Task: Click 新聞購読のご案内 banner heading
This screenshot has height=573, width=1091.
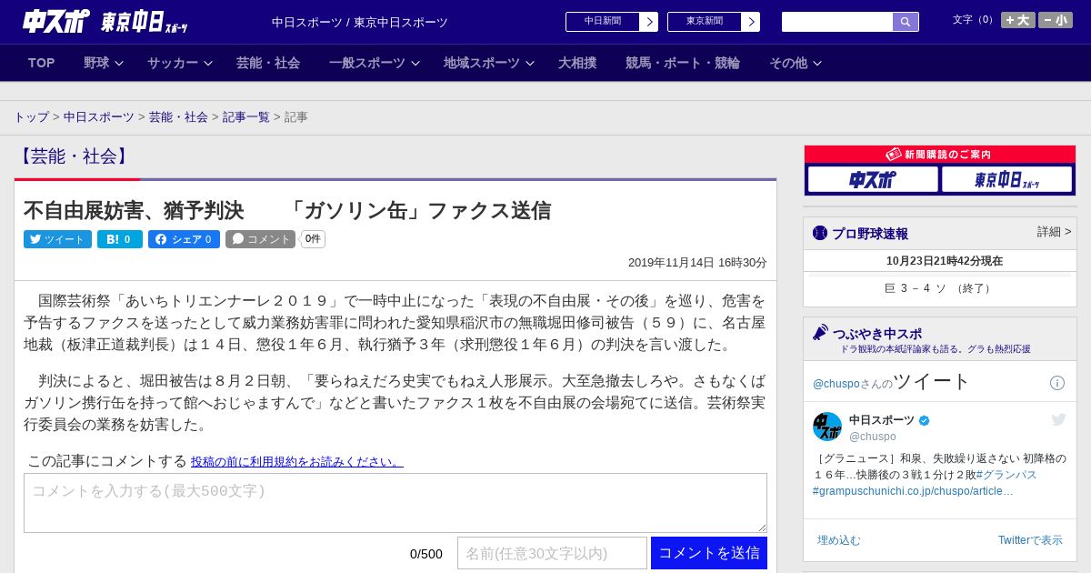Action: [940, 155]
